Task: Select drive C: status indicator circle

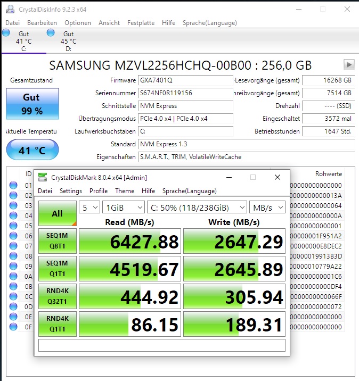Action: click(x=6, y=32)
